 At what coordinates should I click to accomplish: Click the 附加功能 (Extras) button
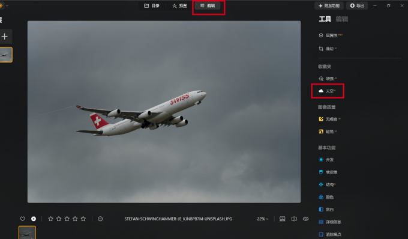tap(329, 6)
